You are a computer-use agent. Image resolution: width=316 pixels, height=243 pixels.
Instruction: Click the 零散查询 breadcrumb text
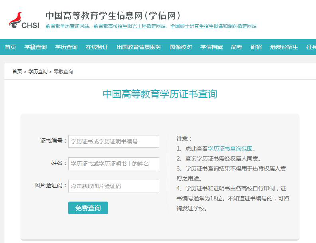[x=63, y=72]
